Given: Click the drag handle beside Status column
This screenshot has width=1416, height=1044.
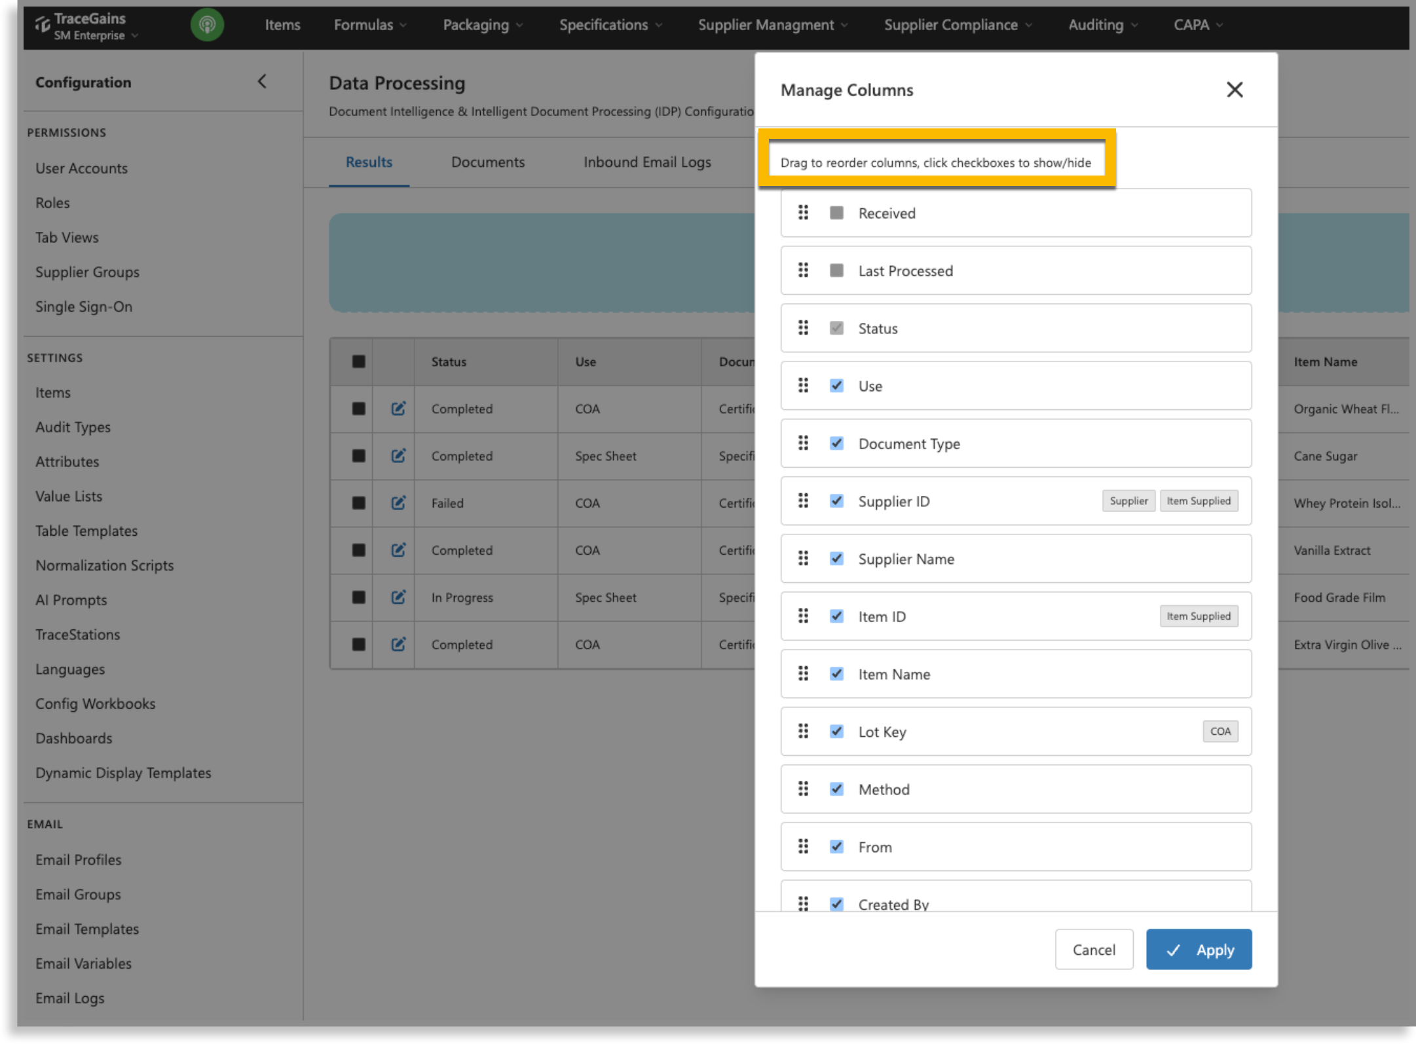Looking at the screenshot, I should point(803,328).
